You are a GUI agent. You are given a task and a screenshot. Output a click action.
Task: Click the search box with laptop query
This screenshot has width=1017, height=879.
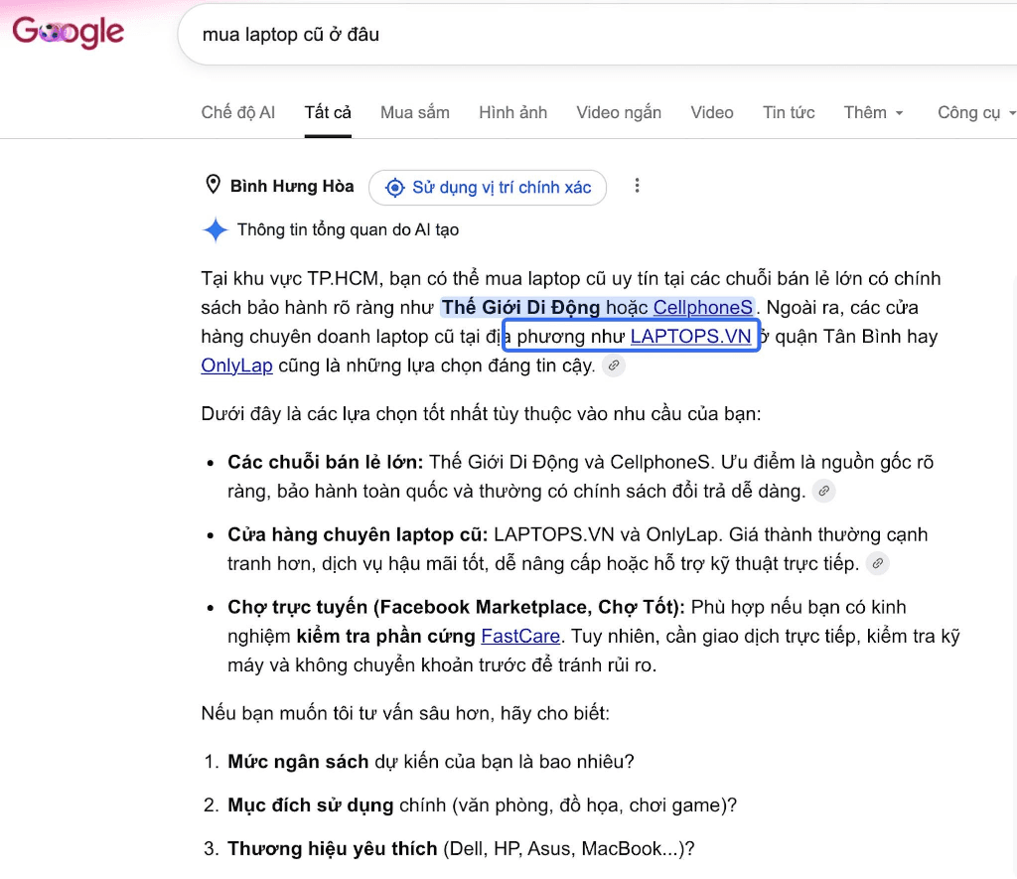597,35
